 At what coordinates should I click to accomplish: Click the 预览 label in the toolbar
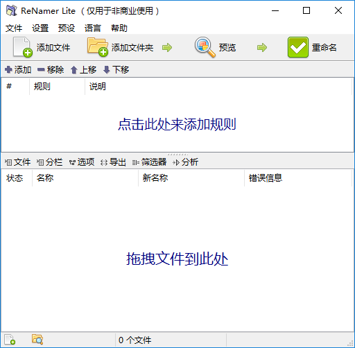pyautogui.click(x=227, y=48)
